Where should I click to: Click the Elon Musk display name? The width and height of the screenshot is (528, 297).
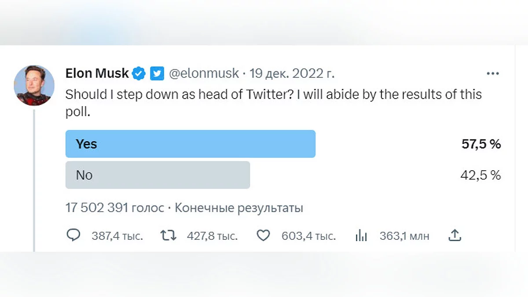(x=97, y=73)
